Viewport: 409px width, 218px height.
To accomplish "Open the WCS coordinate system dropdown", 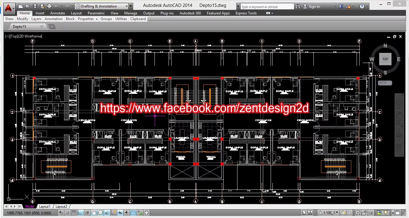I will point(385,83).
